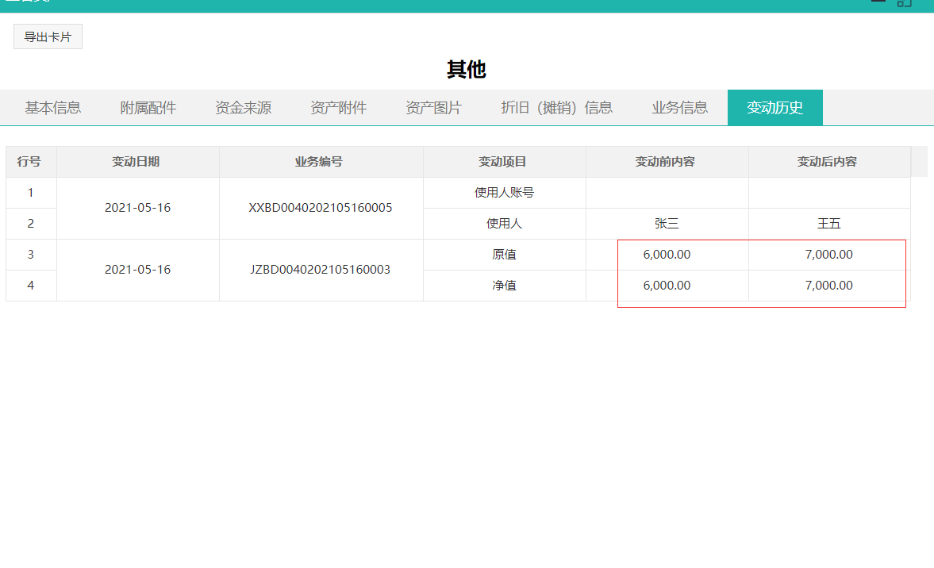This screenshot has width=934, height=568.
Task: Click row number 4 cell
Action: pos(31,286)
